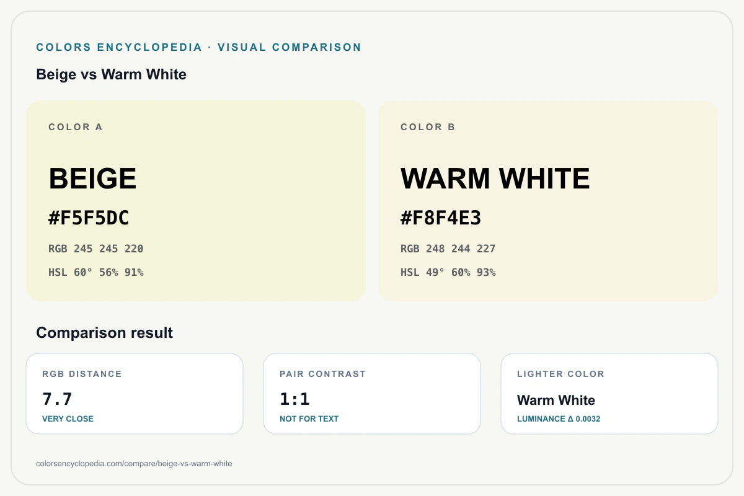Click the Warm White color swatch card

tap(548, 201)
